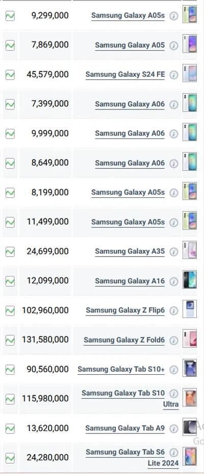Click Samsung Galaxy Z Flip6 product thumbnail
The image size is (204, 474).
[x=190, y=309]
